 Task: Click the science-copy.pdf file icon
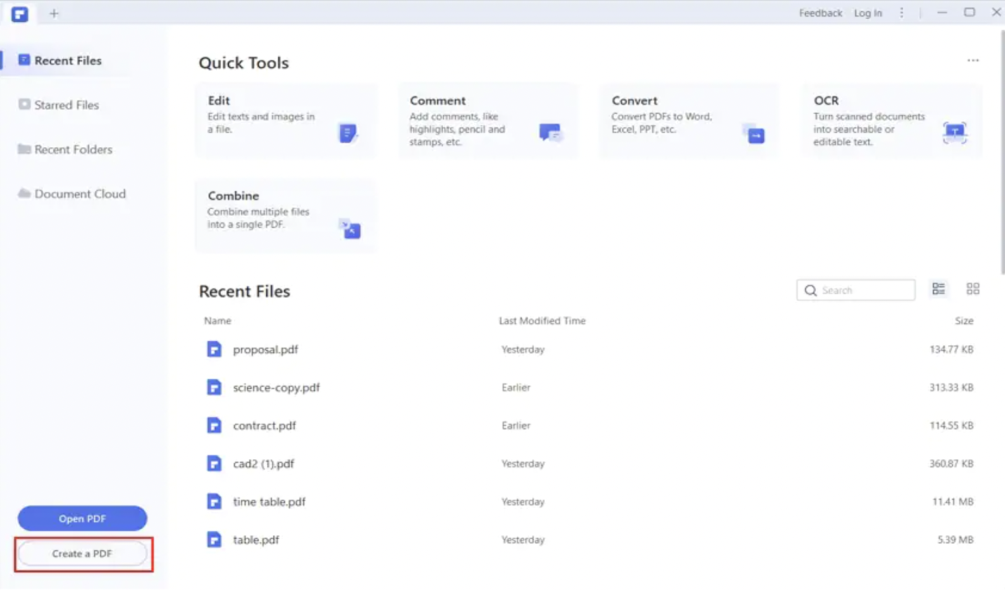point(214,387)
